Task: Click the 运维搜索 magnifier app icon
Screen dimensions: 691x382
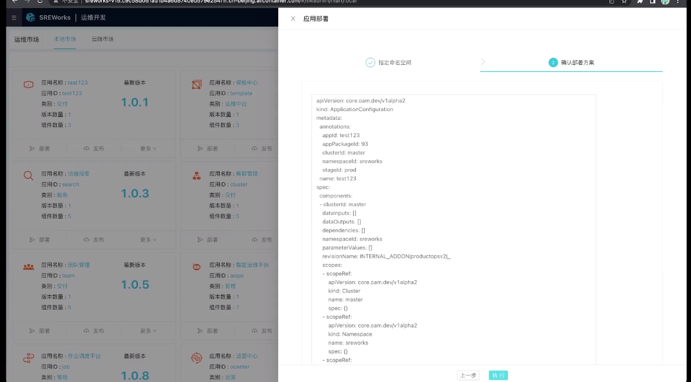Action: point(28,175)
